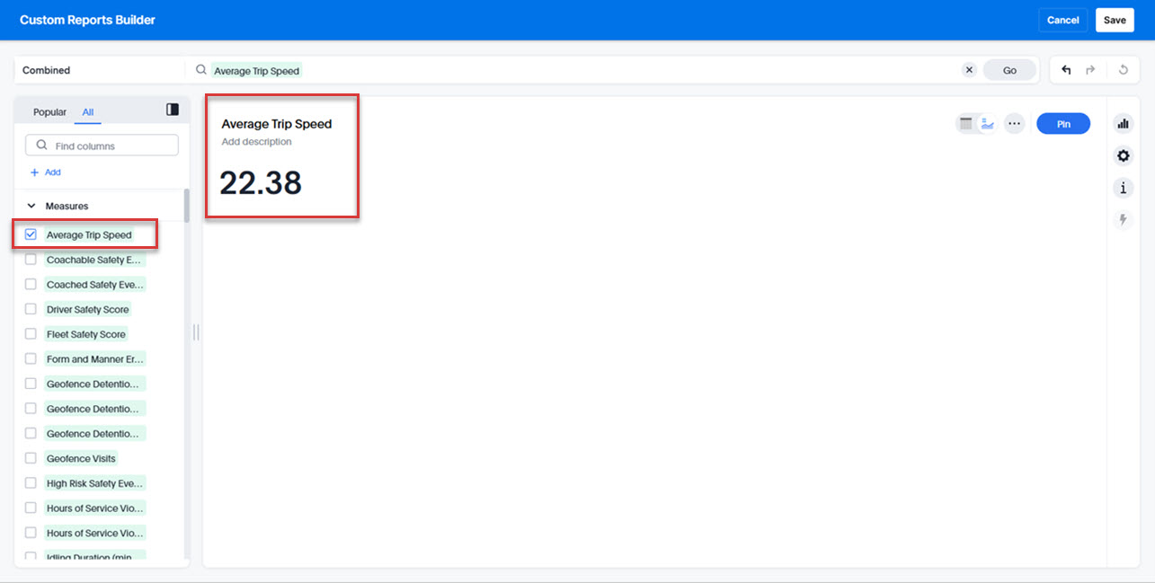
Task: Uncheck Average Trip Speed checkbox
Action: click(31, 234)
